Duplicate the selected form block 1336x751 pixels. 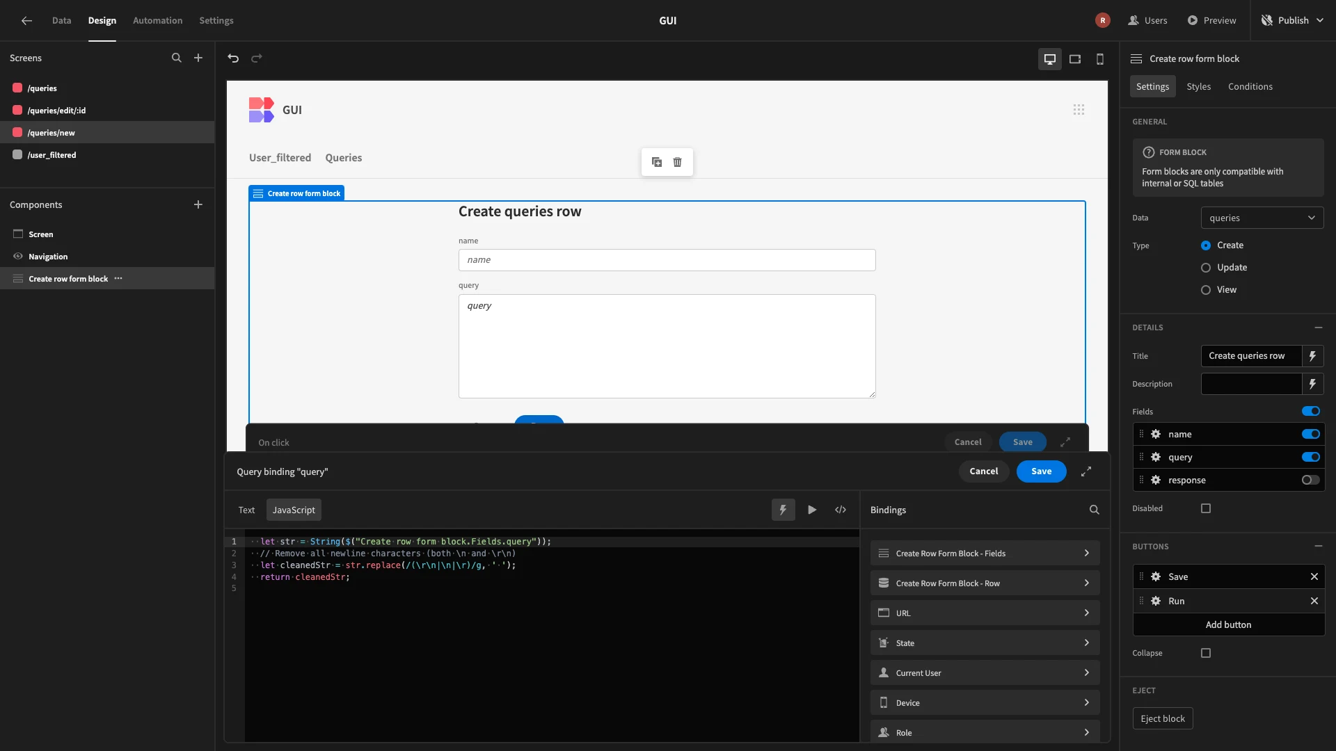click(x=657, y=162)
